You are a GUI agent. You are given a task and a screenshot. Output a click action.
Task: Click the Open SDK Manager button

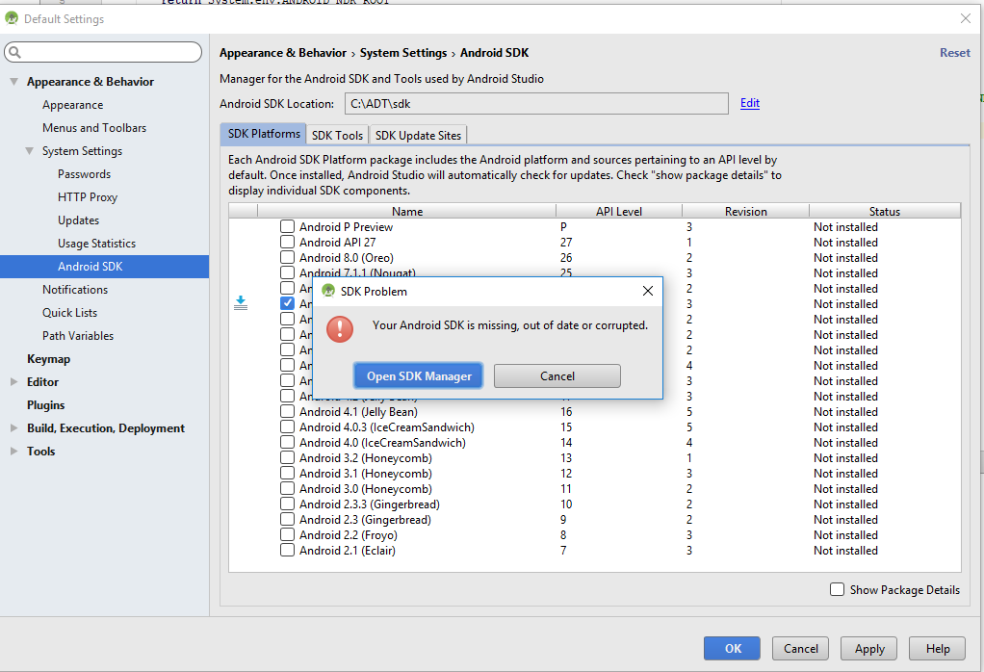(x=417, y=375)
